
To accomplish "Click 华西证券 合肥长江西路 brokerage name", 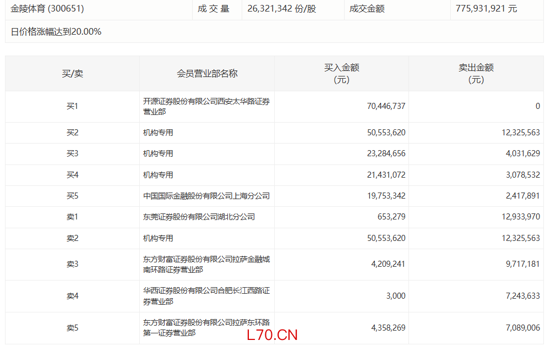I will click(x=206, y=296).
